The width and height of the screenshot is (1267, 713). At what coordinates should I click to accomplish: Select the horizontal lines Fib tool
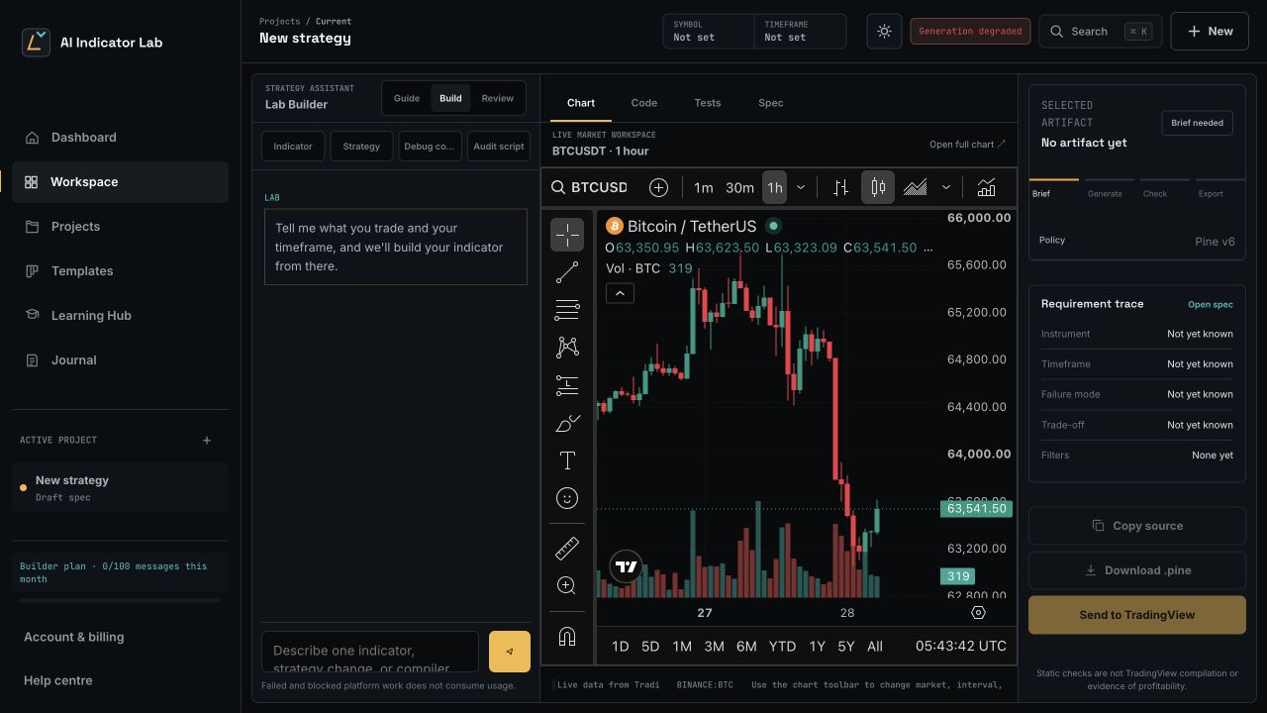567,310
